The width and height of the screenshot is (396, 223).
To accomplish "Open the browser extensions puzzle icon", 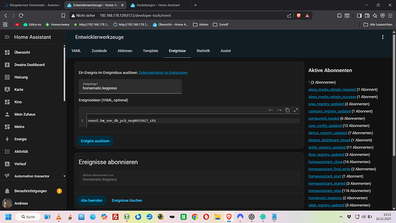I will pyautogui.click(x=339, y=16).
